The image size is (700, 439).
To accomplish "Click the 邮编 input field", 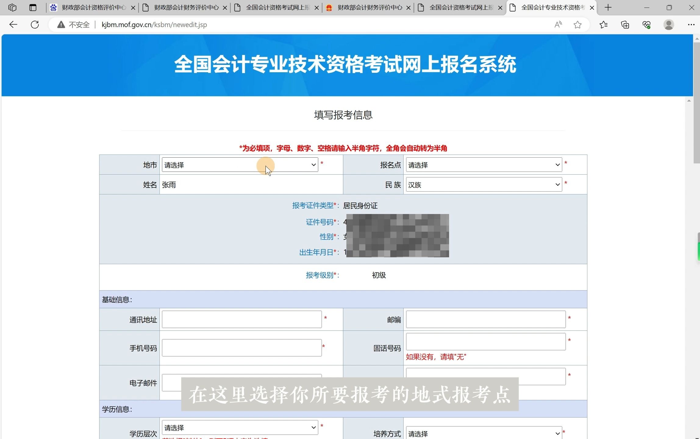I will (x=486, y=319).
